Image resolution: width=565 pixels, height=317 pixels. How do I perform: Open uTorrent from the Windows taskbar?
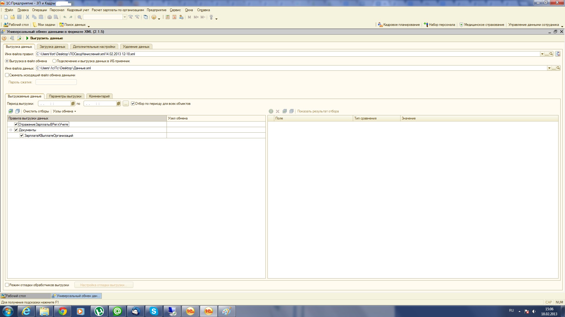tap(99, 311)
